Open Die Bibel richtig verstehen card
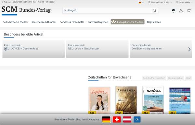The image size is (195, 125). click(161, 49)
